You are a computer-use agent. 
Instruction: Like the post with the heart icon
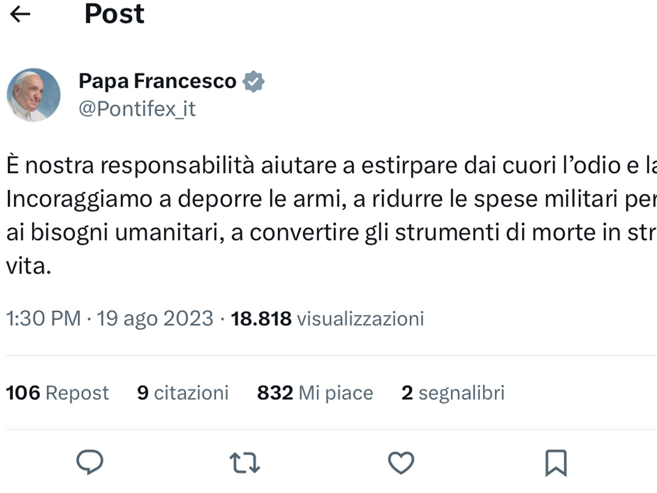401,463
